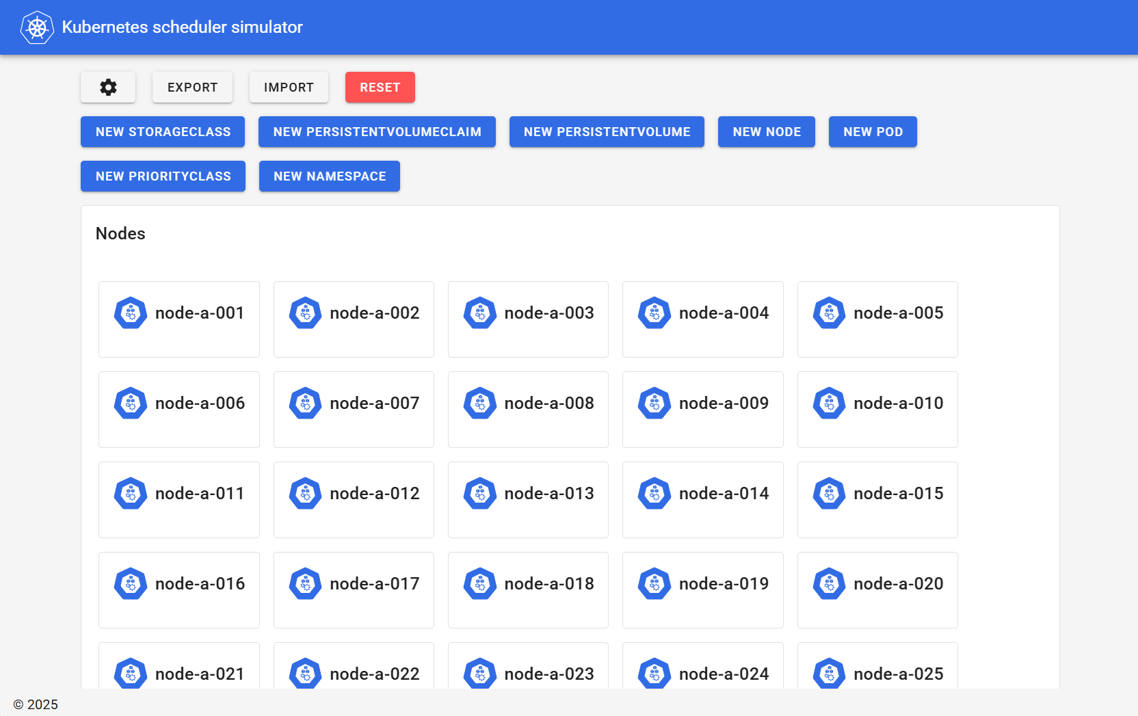1138x716 pixels.
Task: Click the node-a-019 node icon
Action: coord(654,584)
